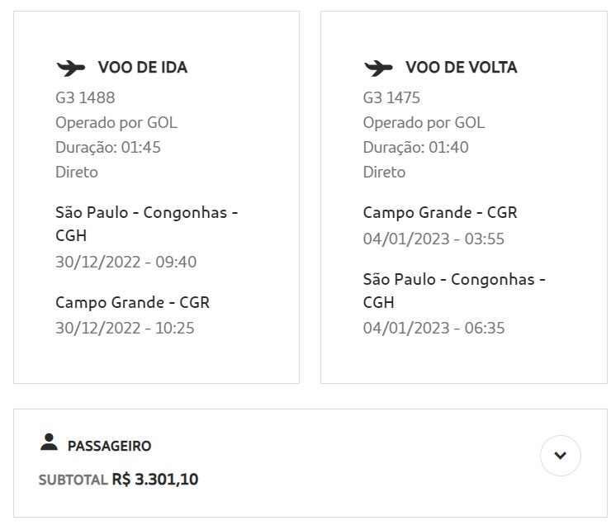
Task: Click return flight number G3 1475
Action: point(391,97)
